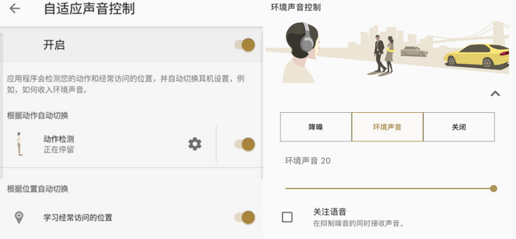Tap the 动作检测 正在停留 row text

coord(59,144)
